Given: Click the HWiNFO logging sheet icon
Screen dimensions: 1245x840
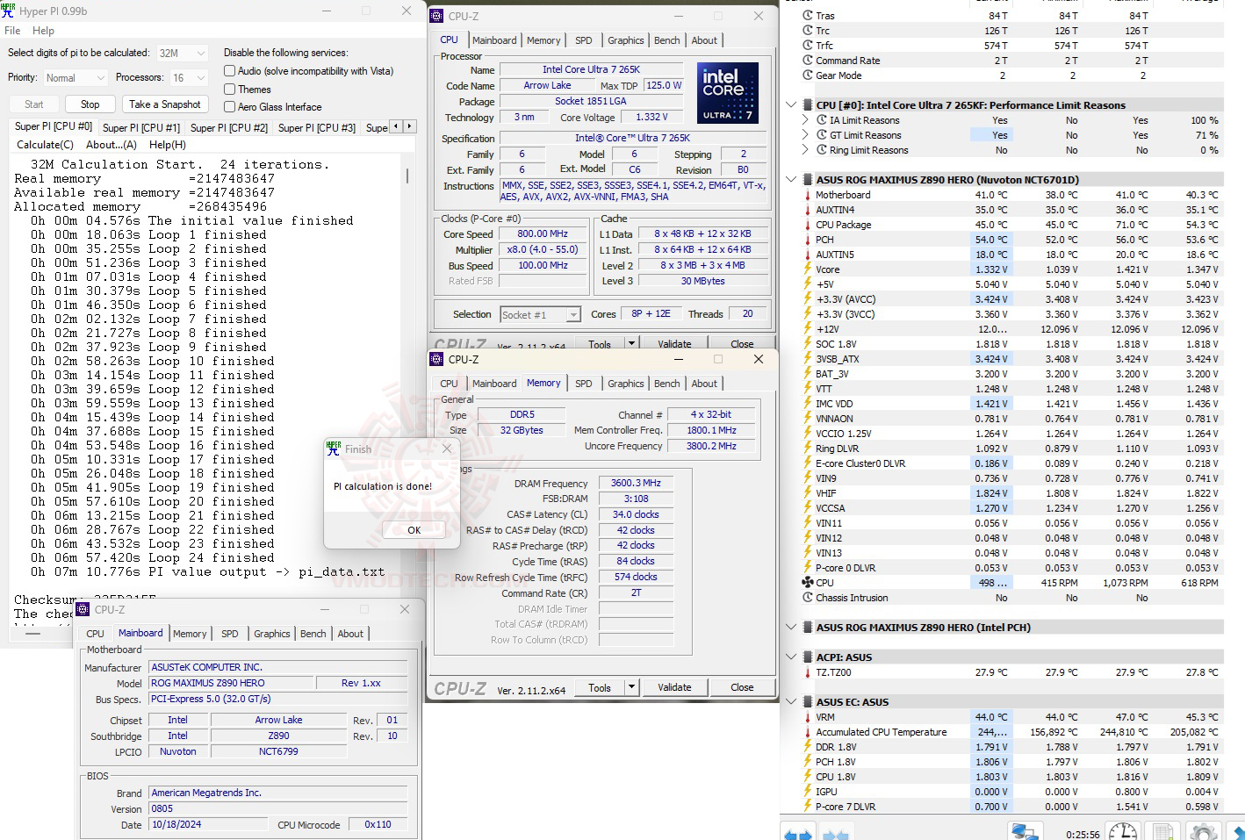Looking at the screenshot, I should (1163, 831).
